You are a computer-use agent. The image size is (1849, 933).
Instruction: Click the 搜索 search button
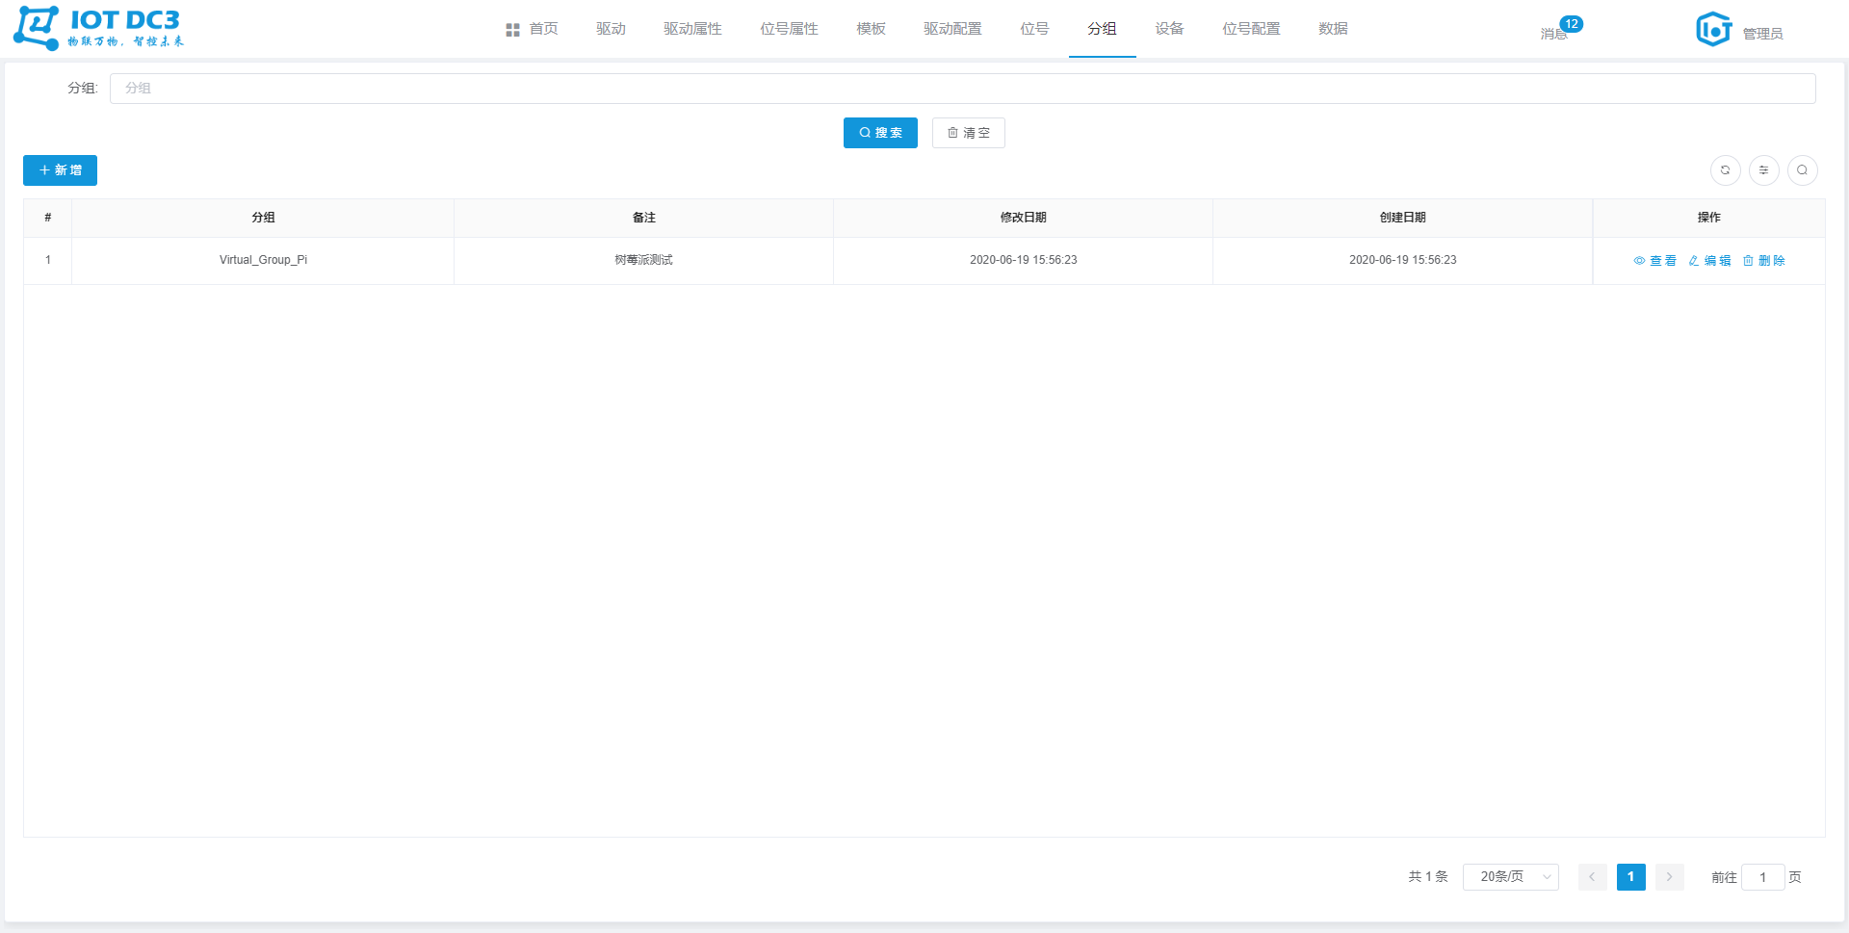click(x=880, y=133)
